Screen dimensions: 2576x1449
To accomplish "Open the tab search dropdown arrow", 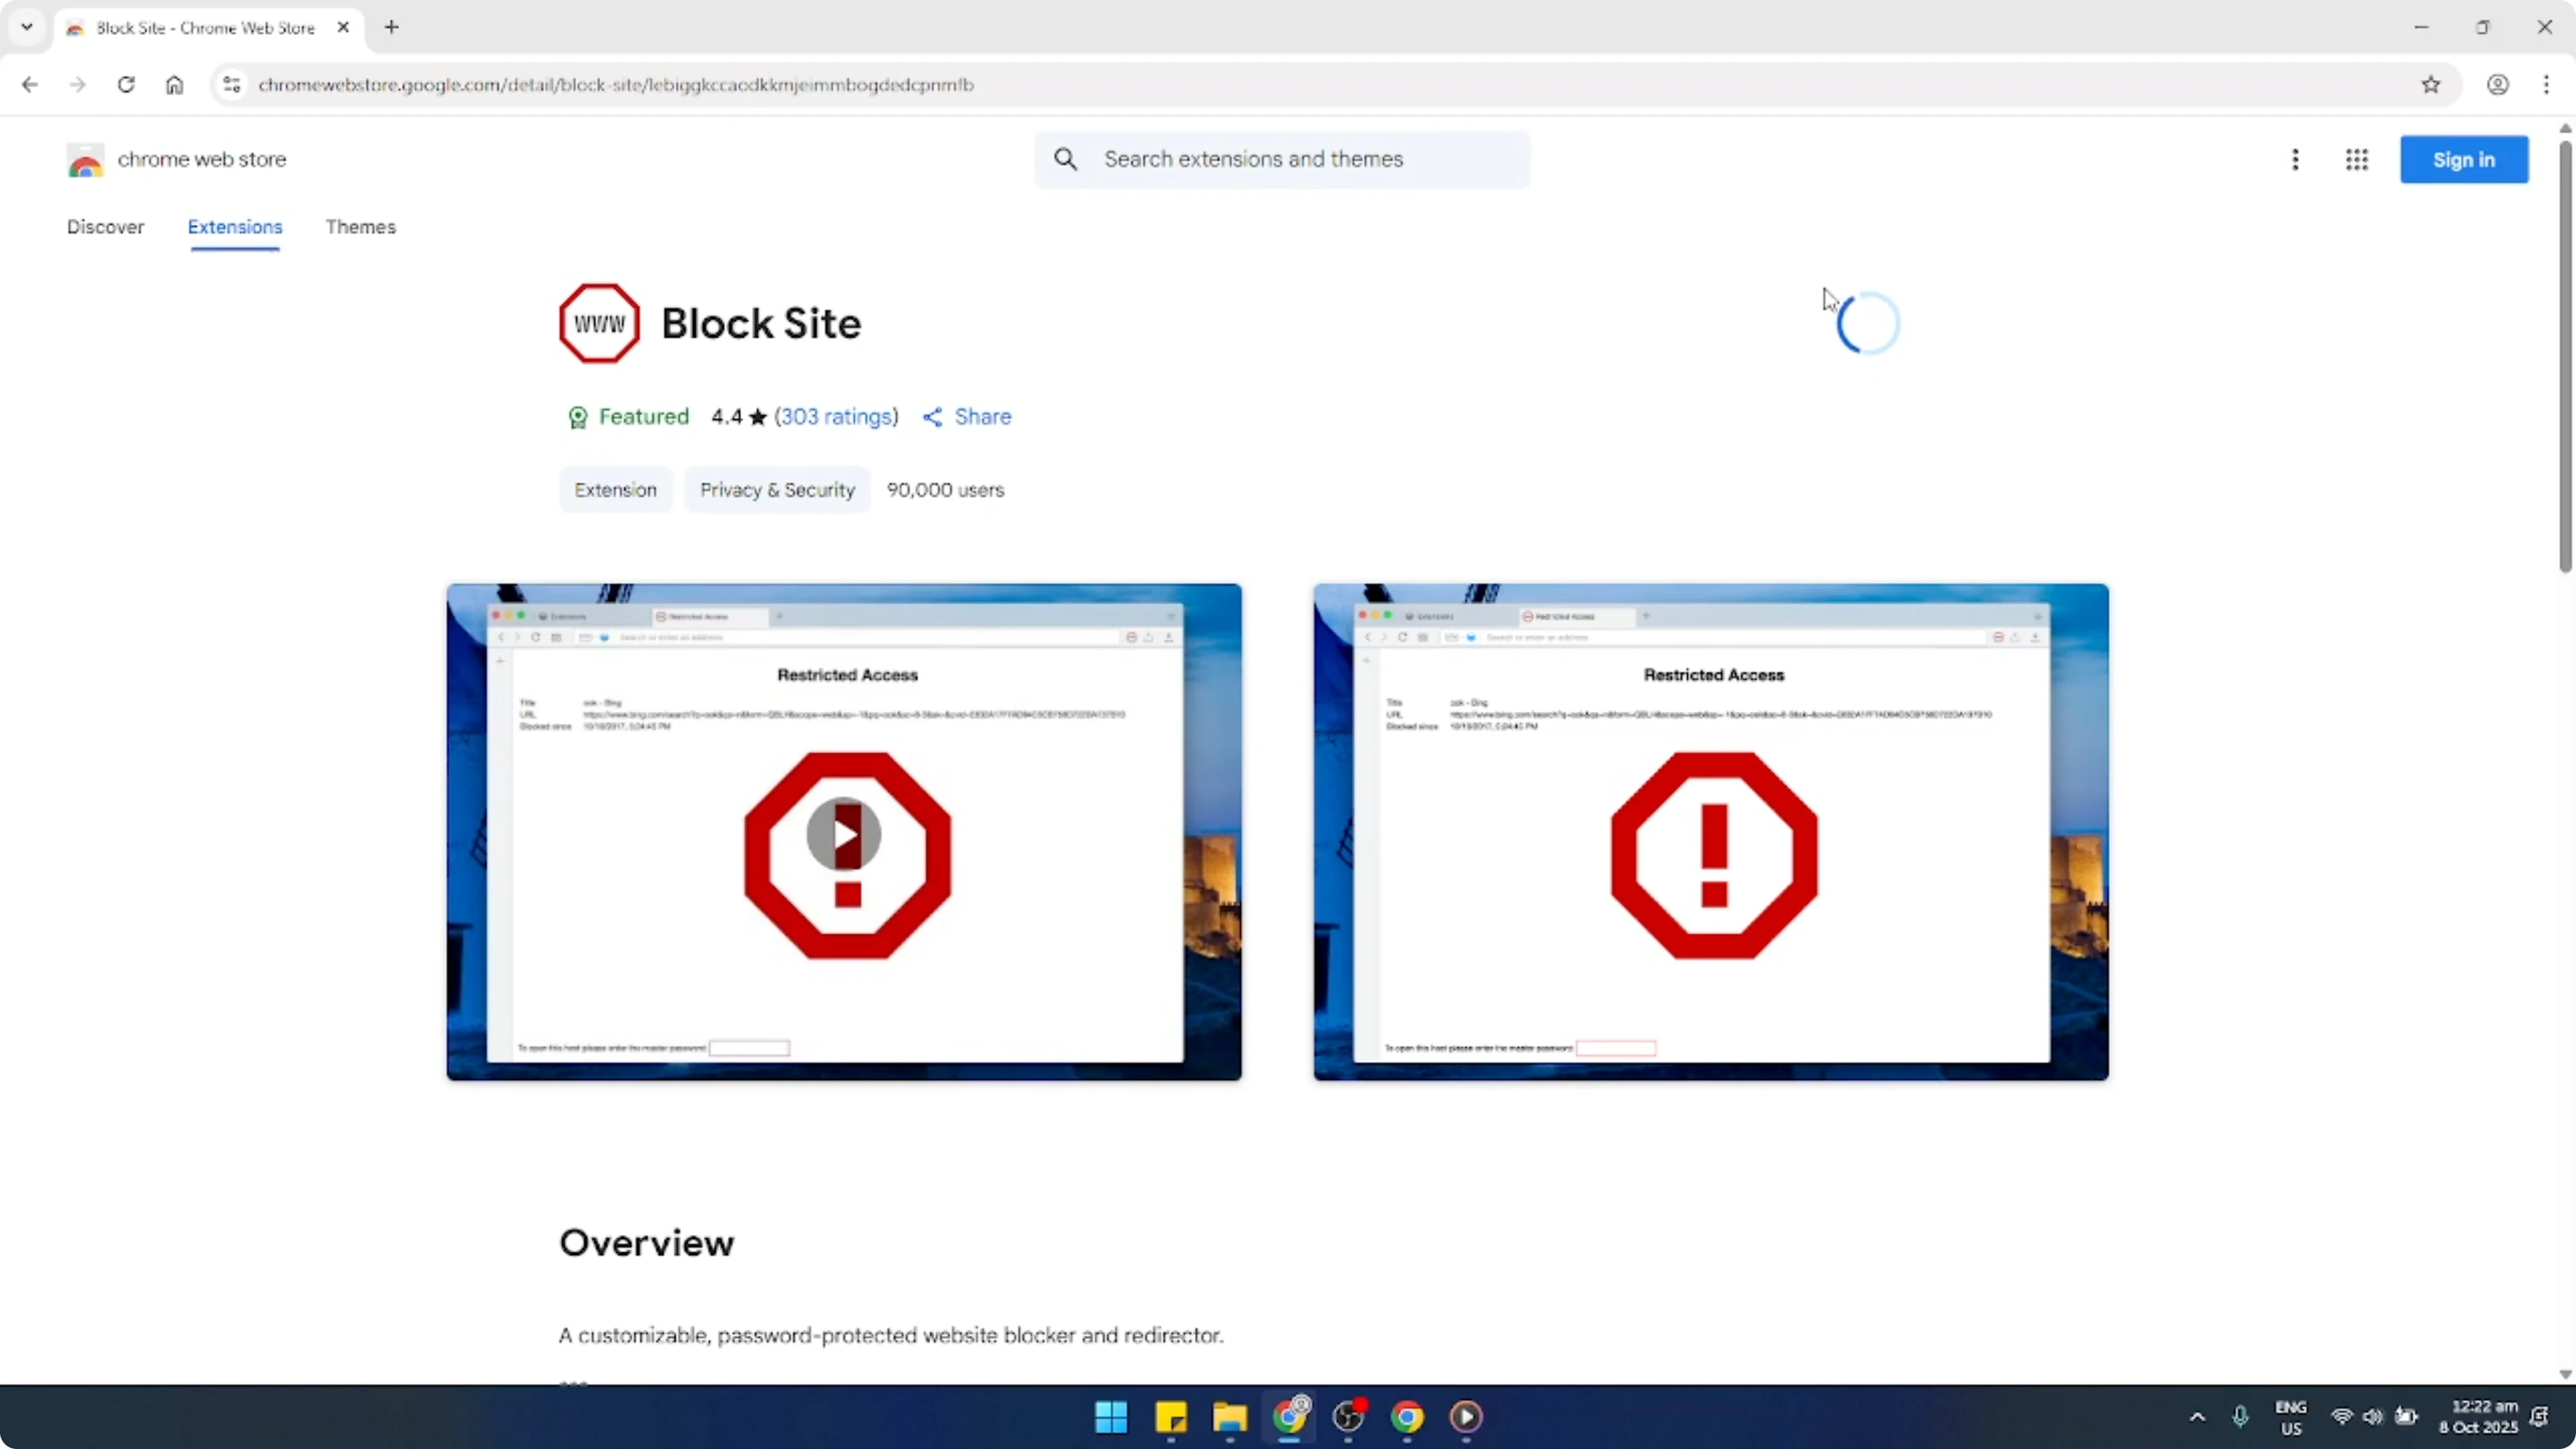I will (x=27, y=27).
